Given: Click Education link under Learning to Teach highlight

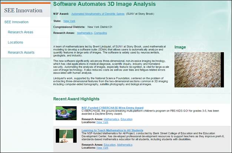Looking at the screenshot, I should click(x=110, y=145).
